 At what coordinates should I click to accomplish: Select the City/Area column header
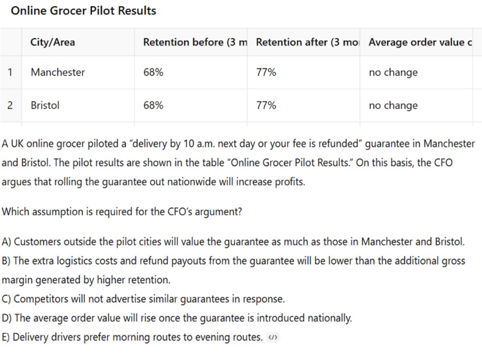(x=53, y=42)
